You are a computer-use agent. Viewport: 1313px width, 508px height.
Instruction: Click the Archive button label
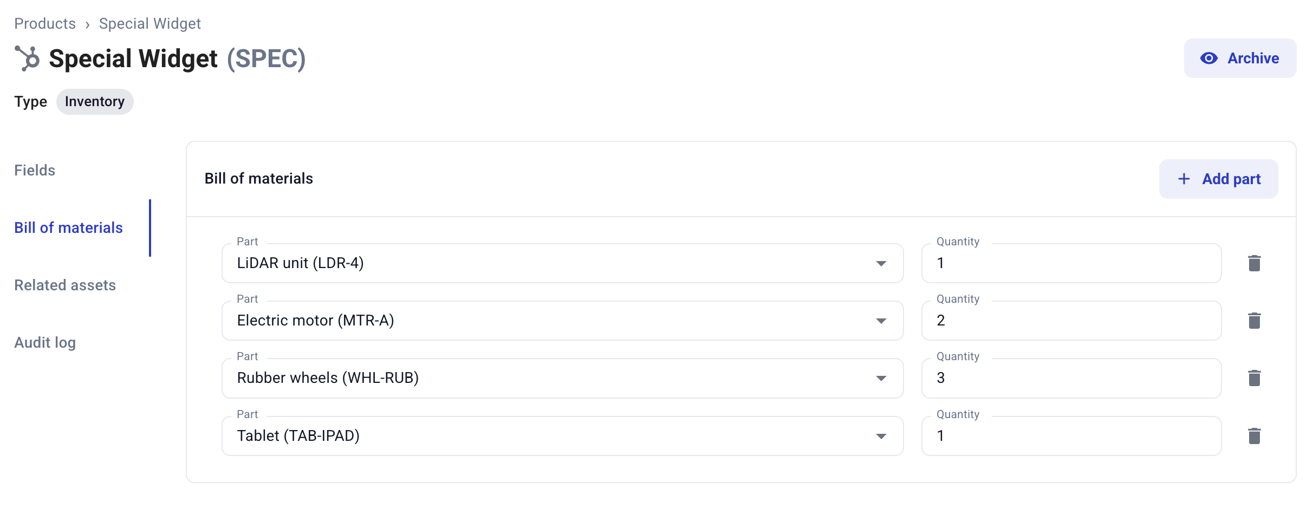[1253, 58]
